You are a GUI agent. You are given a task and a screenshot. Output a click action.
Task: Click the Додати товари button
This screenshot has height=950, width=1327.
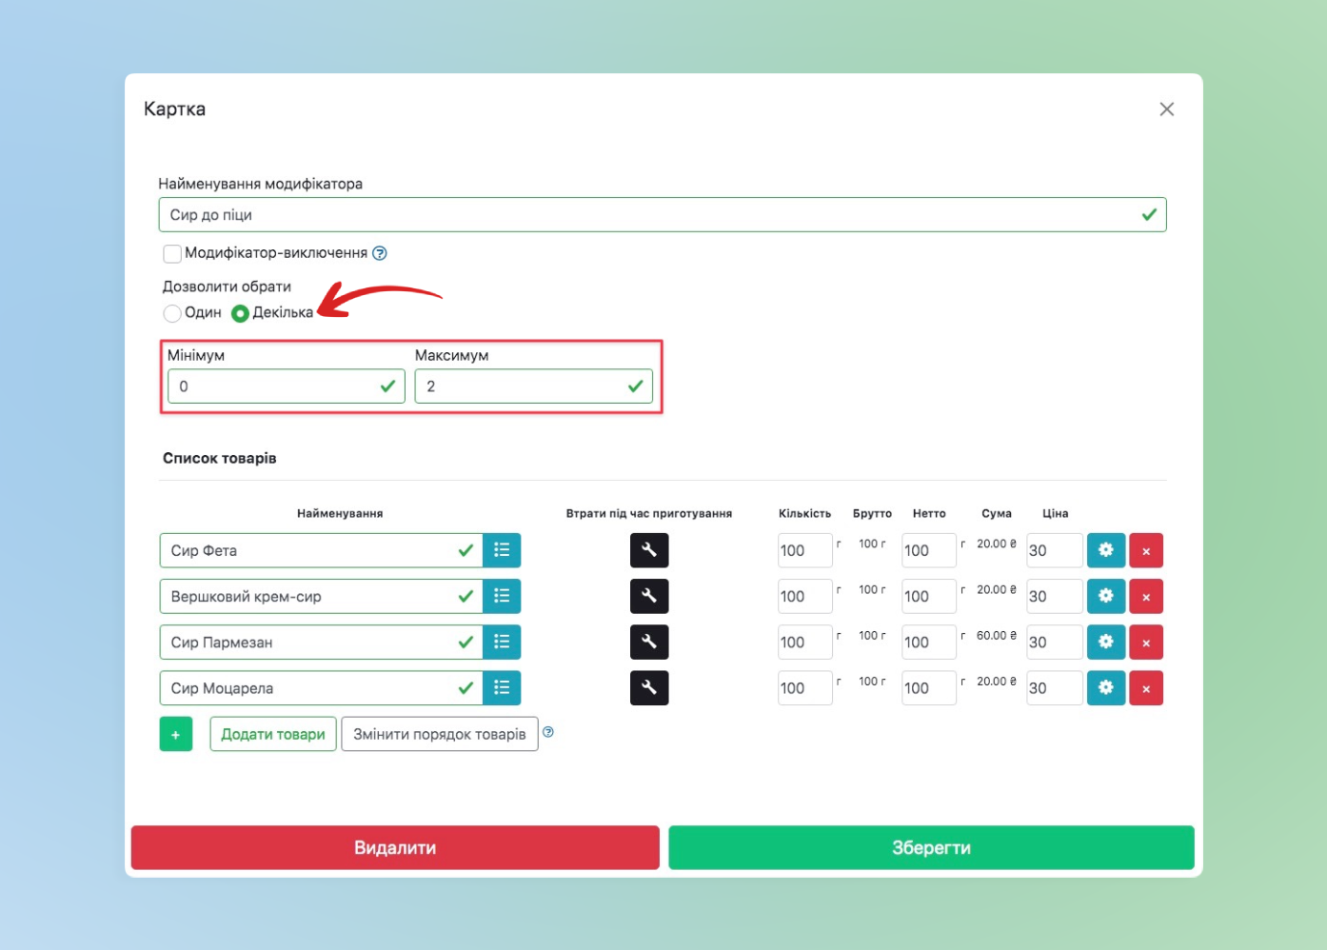coord(273,734)
